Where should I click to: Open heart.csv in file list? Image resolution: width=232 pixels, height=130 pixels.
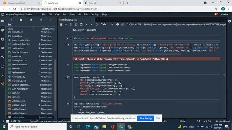[x=30, y=69]
